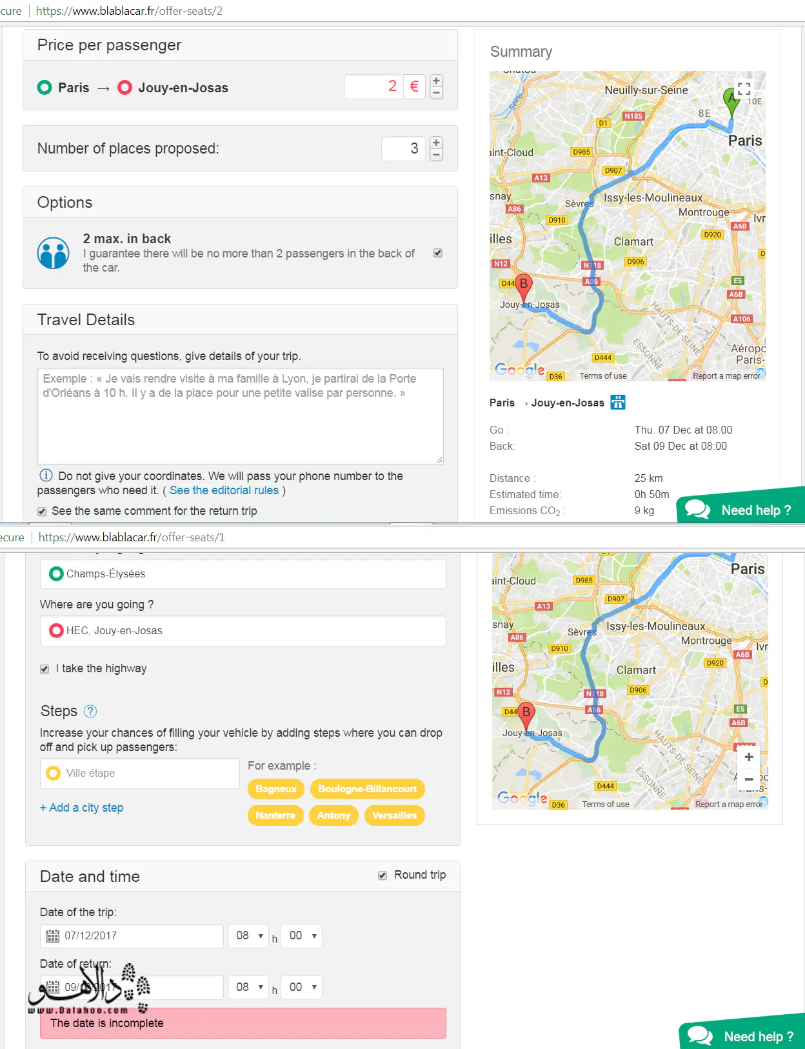Click the Google logo on the lower map
The height and width of the screenshot is (1049, 805).
tap(522, 798)
